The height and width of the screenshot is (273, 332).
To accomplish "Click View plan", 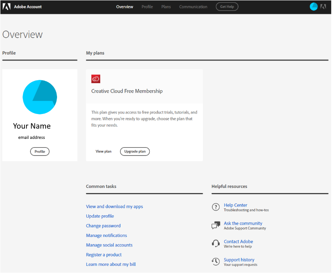I will point(103,152).
